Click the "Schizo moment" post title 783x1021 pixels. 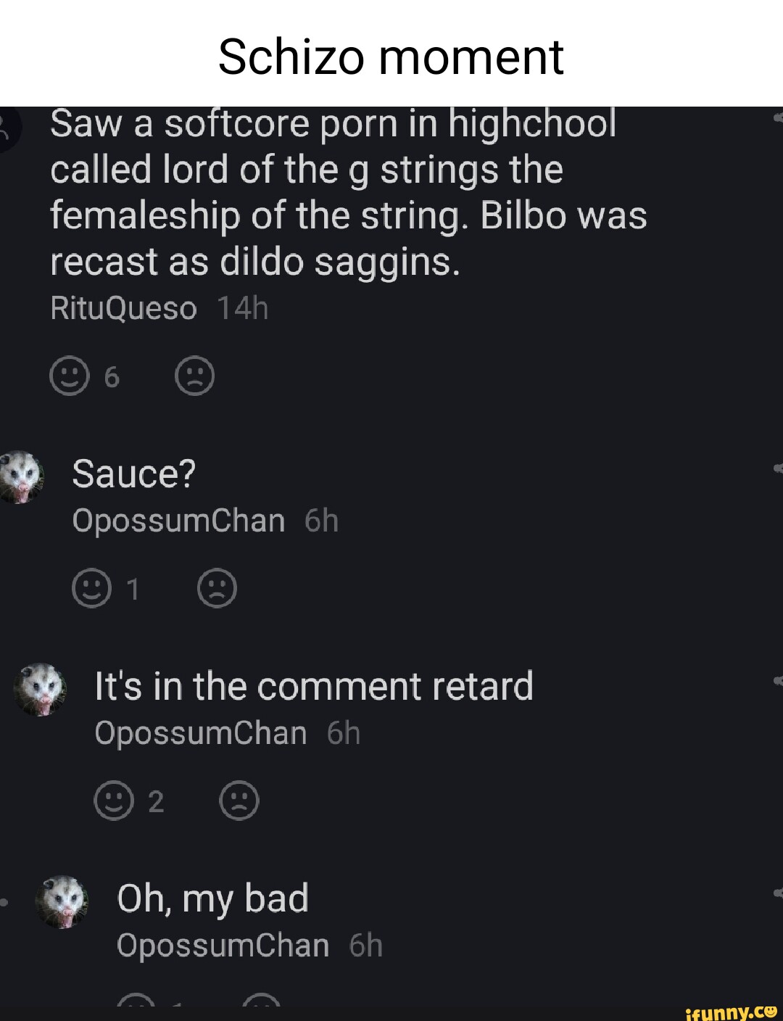[391, 57]
